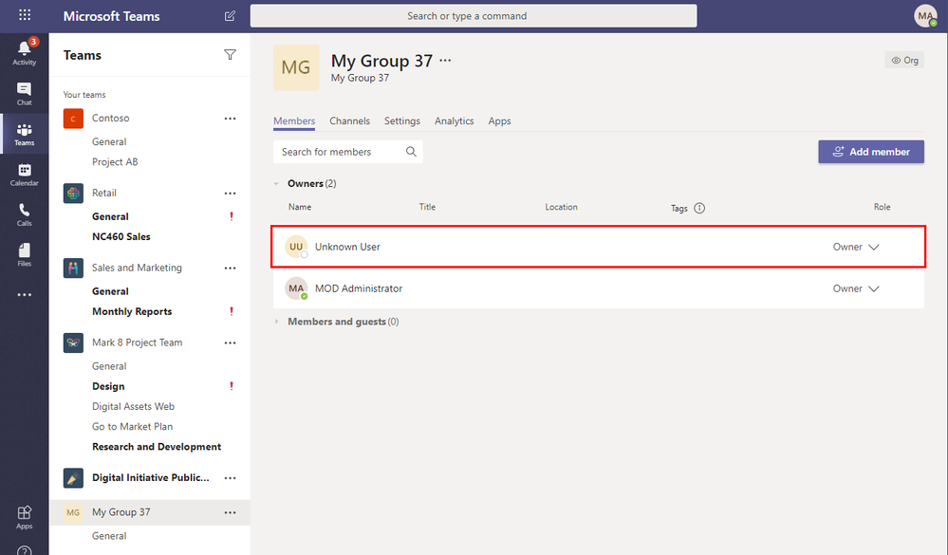Click the Name column header
948x555 pixels.
(299, 207)
